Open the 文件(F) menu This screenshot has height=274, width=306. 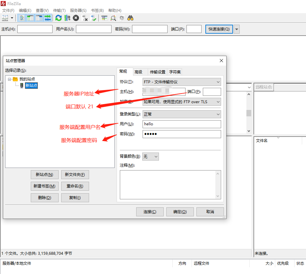coord(8,10)
